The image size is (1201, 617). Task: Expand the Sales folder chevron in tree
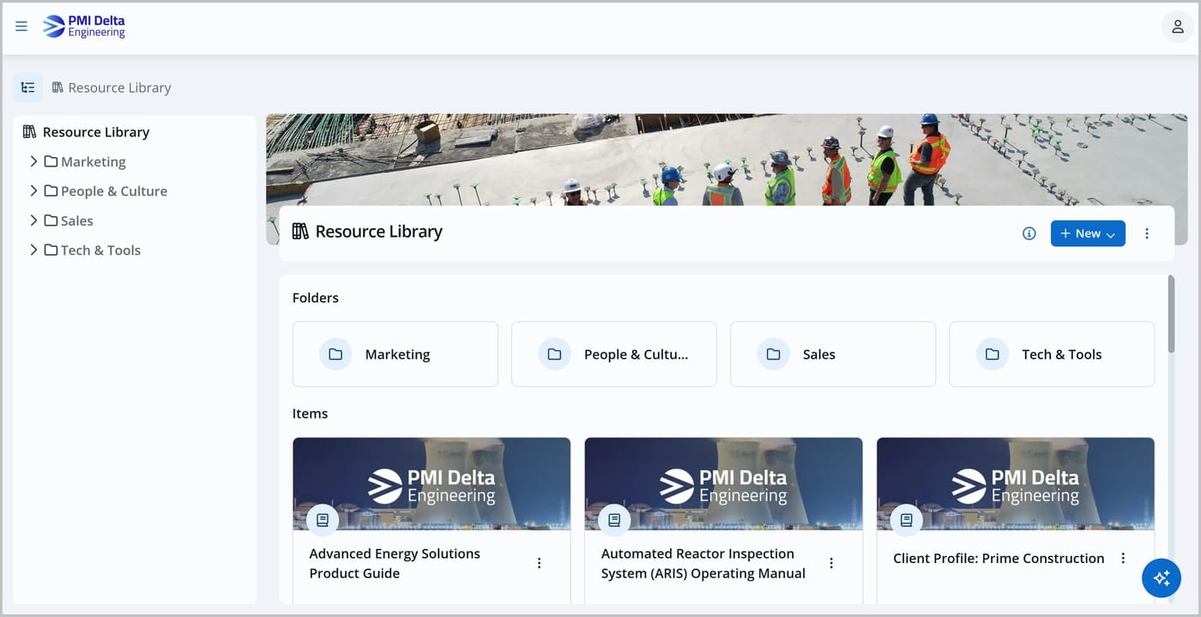pos(33,221)
